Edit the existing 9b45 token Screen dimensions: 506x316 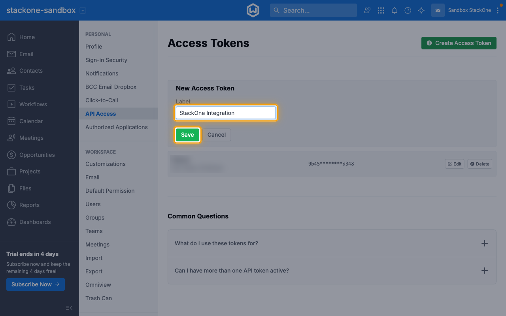(455, 164)
